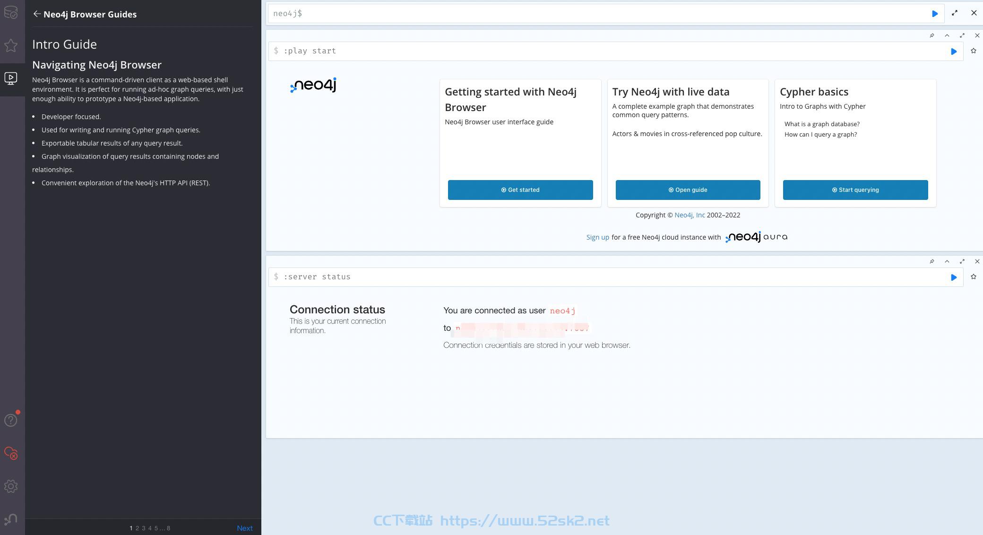Expand the main editor to fullscreen
The width and height of the screenshot is (983, 535).
[955, 13]
